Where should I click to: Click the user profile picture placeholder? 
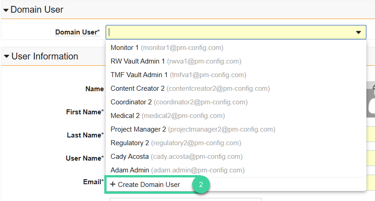pos(371,99)
